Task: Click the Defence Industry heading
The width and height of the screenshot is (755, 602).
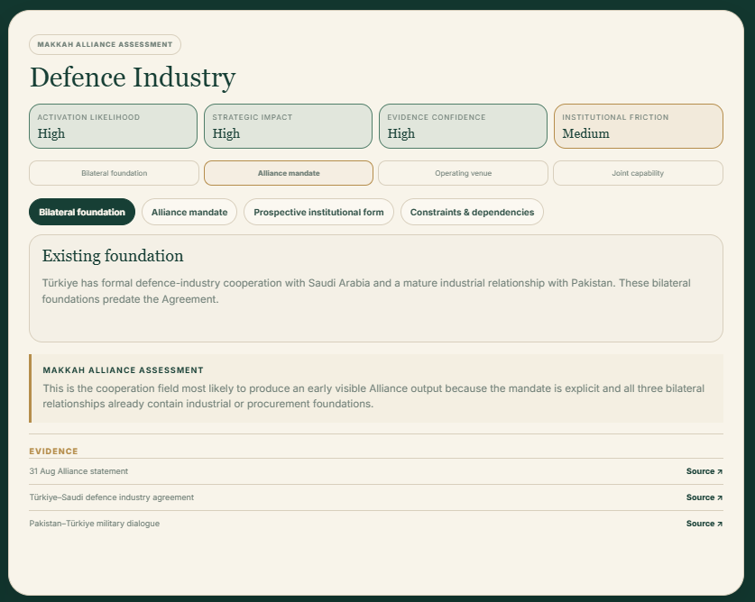Action: (x=133, y=78)
